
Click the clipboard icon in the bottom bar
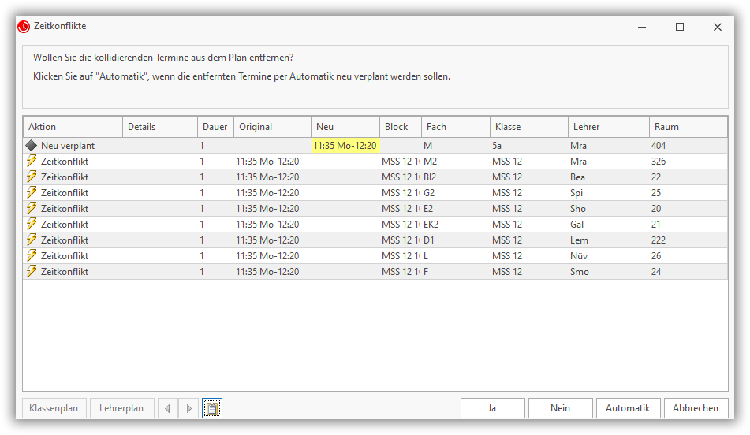click(x=211, y=408)
